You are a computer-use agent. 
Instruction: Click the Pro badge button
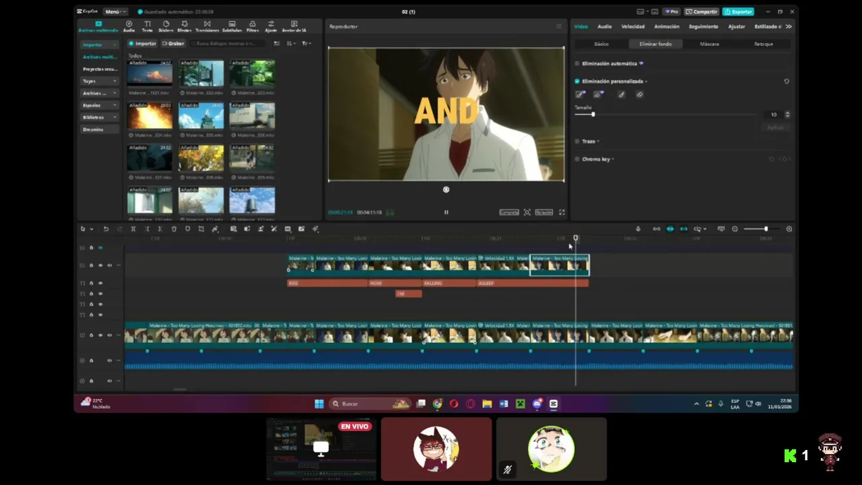(x=671, y=11)
